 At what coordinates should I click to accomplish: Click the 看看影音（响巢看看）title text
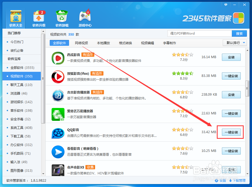[x=82, y=148]
